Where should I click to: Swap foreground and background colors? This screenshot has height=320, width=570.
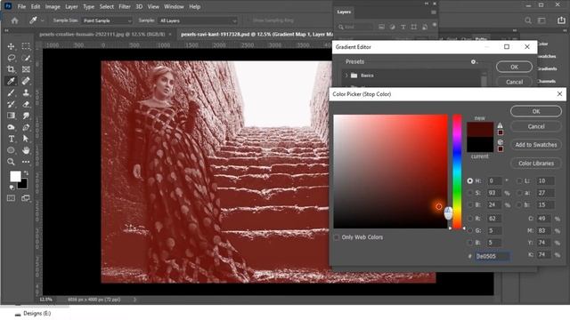pyautogui.click(x=26, y=173)
